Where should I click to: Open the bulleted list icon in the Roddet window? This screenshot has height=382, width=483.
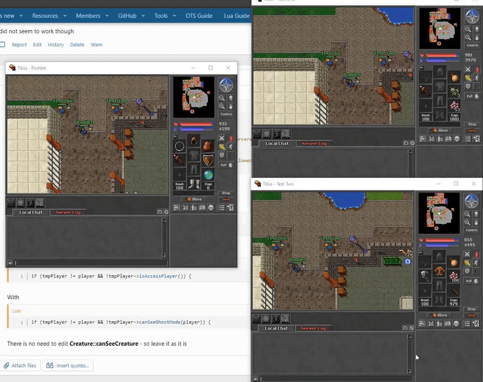(222, 208)
